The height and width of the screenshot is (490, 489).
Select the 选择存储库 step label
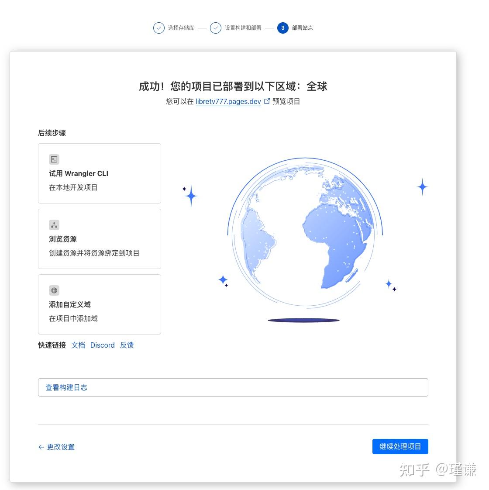(x=181, y=28)
